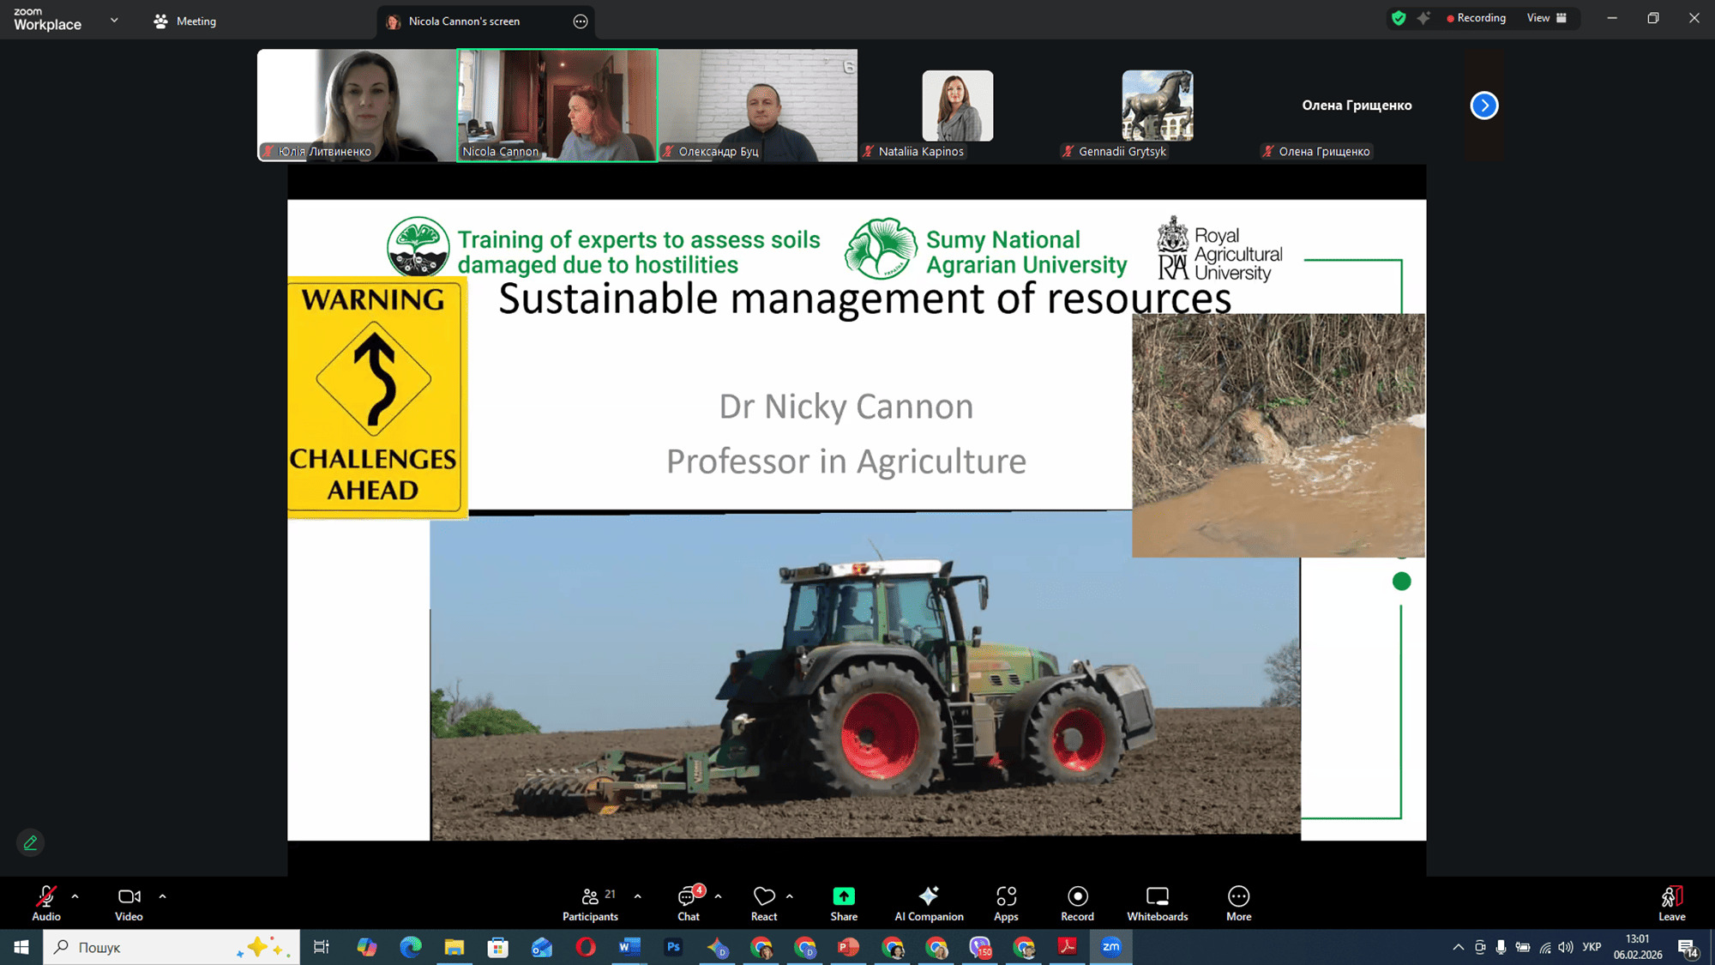Open Zoom Workplace dropdown chevron
Image resolution: width=1715 pixels, height=965 pixels.
click(114, 20)
